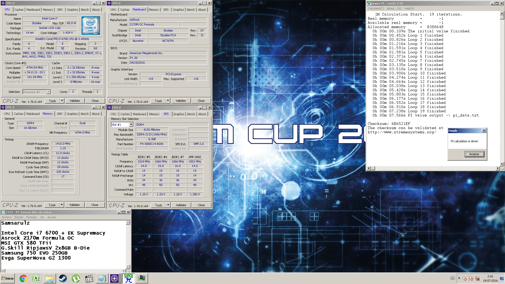Expand Tools arrow in top-left CPU-Z window
This screenshot has height=284, width=505.
click(62, 101)
